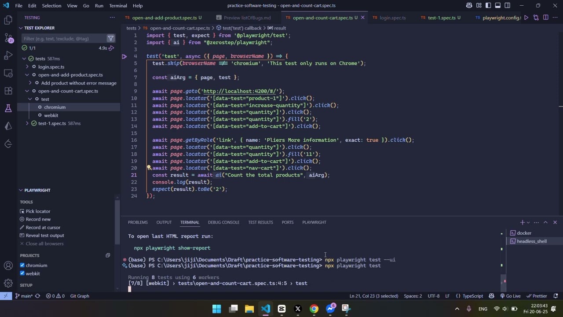Viewport: 563px width, 317px height.
Task: Select the headless_shell terminal instance
Action: point(531,241)
